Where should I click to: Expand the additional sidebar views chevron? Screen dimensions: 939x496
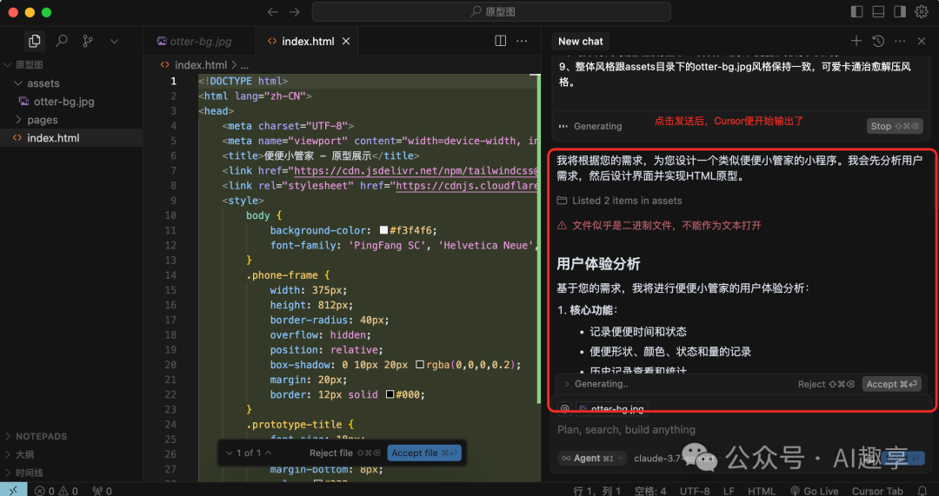pos(115,42)
